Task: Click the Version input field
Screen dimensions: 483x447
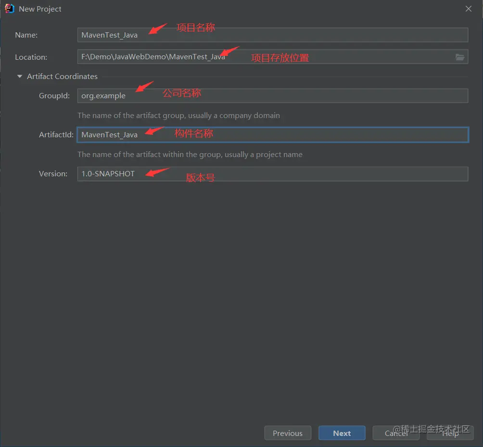Action: point(273,174)
